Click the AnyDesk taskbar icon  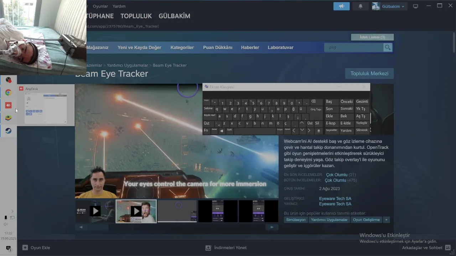[x=8, y=105]
